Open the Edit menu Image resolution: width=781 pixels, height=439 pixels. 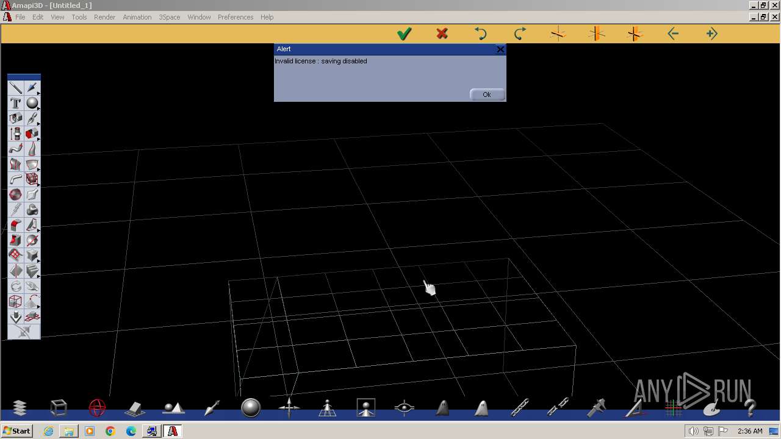tap(38, 17)
